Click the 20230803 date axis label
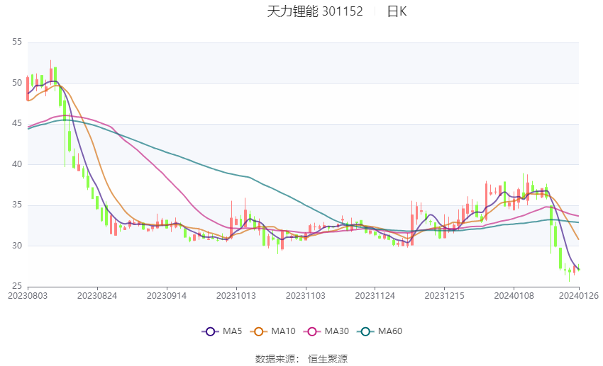The image size is (603, 366). (x=28, y=296)
